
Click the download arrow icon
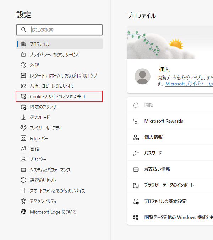(24, 117)
